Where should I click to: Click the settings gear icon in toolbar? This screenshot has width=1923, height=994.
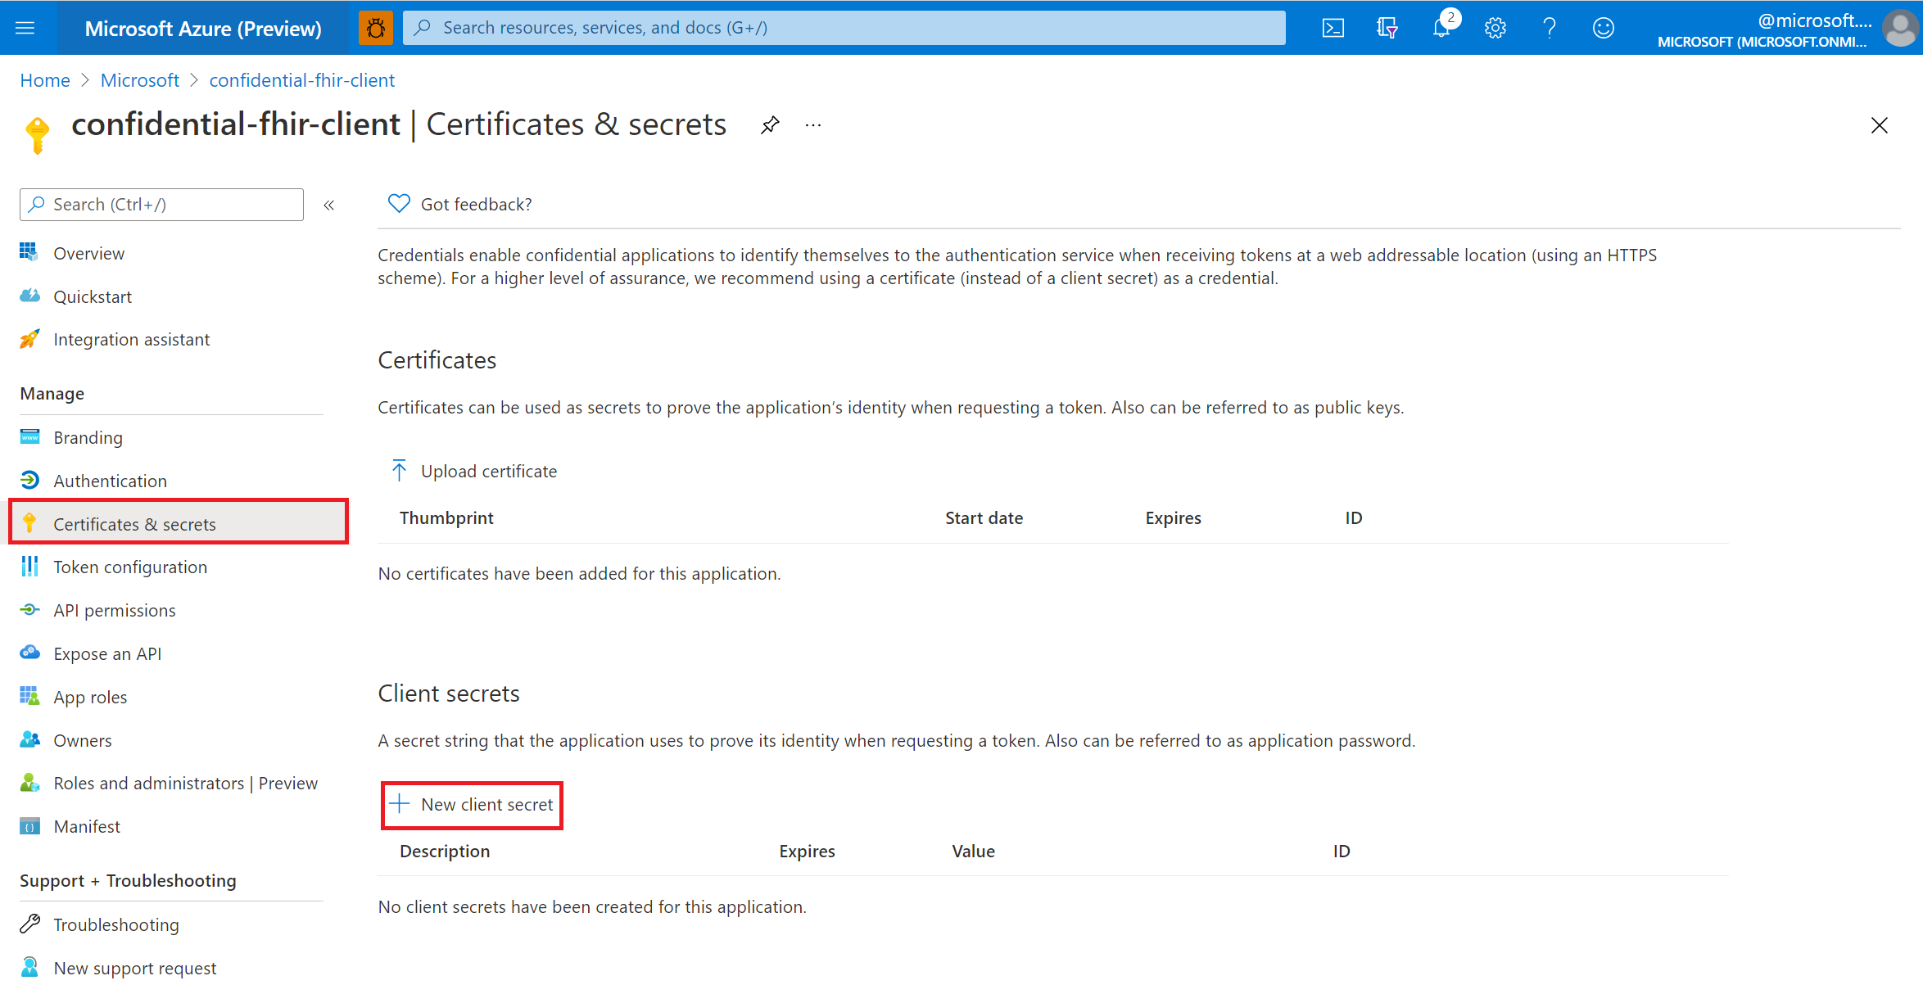(1495, 27)
